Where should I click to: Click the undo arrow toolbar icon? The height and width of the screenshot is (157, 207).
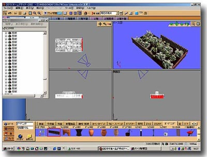[x=10, y=13]
